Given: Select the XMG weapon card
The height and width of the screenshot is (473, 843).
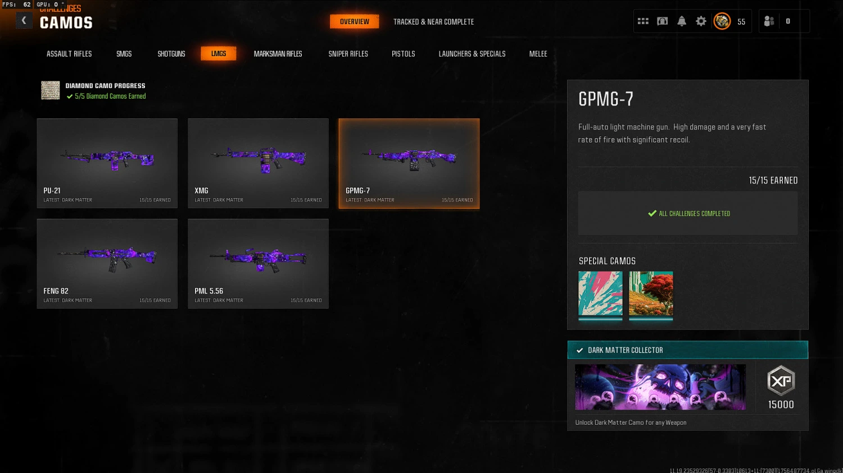Looking at the screenshot, I should pos(258,163).
